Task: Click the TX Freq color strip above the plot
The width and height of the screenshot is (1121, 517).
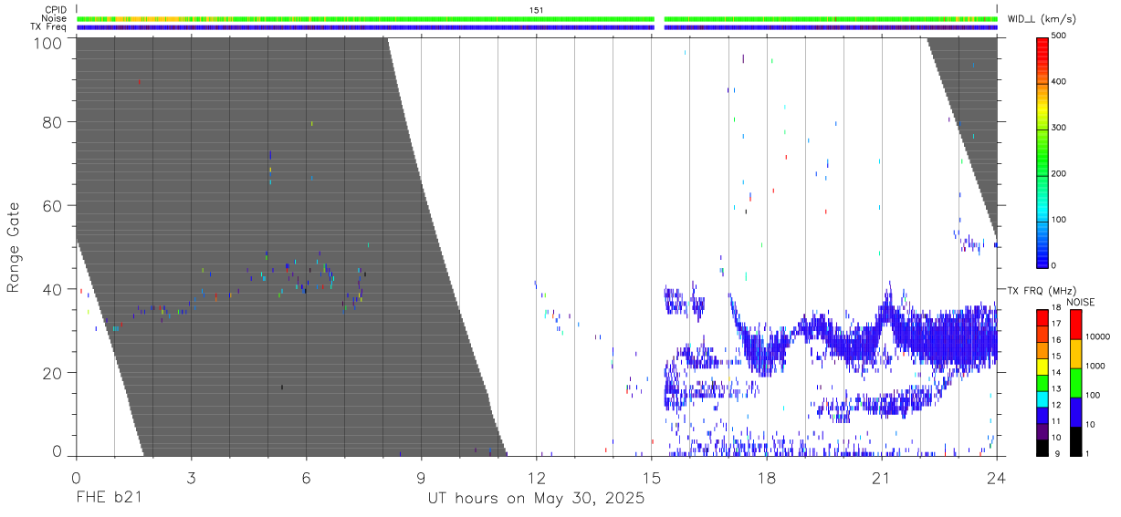Action: click(537, 27)
